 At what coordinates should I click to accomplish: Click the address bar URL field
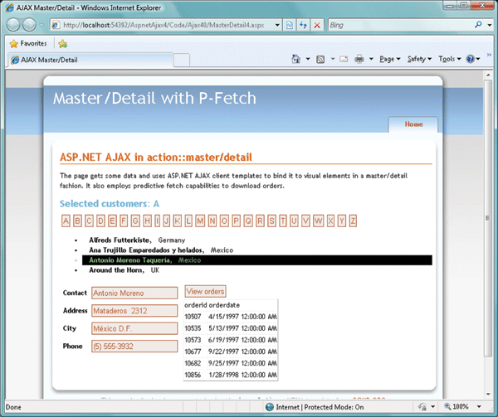[x=163, y=25]
